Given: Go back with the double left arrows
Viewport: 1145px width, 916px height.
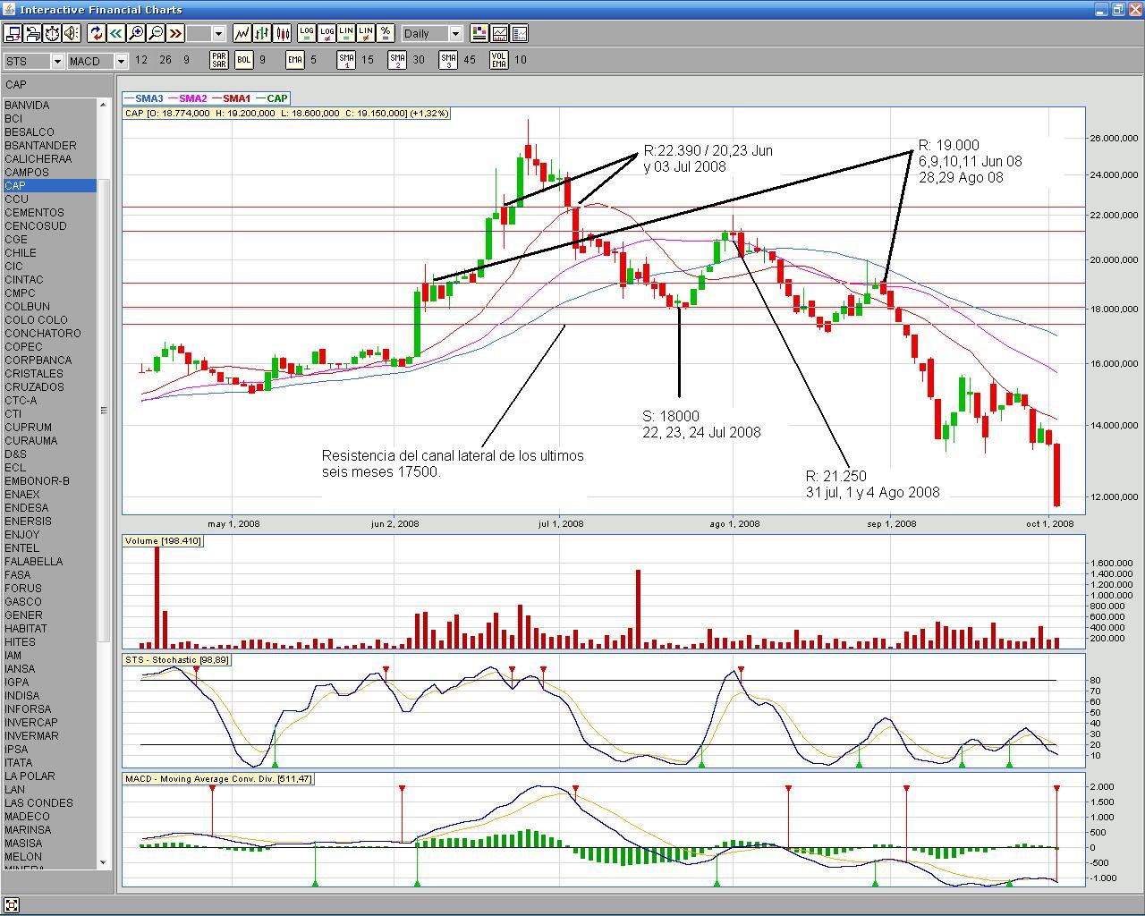Looking at the screenshot, I should 115,33.
